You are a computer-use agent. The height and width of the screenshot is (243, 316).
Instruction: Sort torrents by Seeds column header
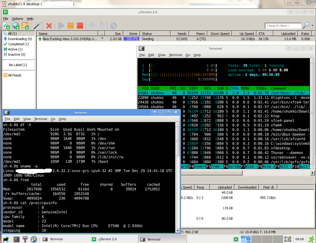point(180,34)
